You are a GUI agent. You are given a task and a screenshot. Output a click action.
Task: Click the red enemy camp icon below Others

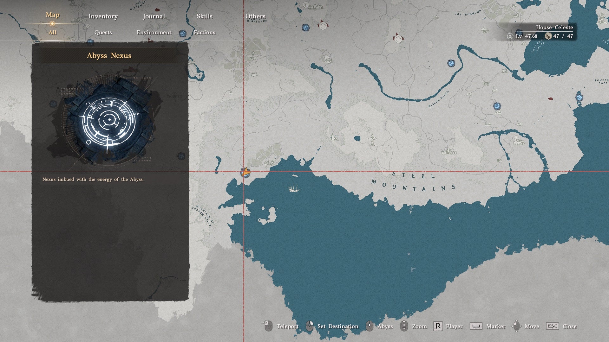pos(323,25)
